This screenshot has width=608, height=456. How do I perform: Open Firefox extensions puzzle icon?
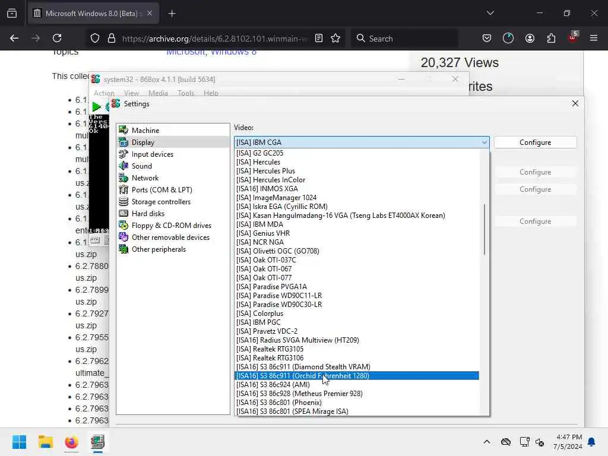(551, 38)
